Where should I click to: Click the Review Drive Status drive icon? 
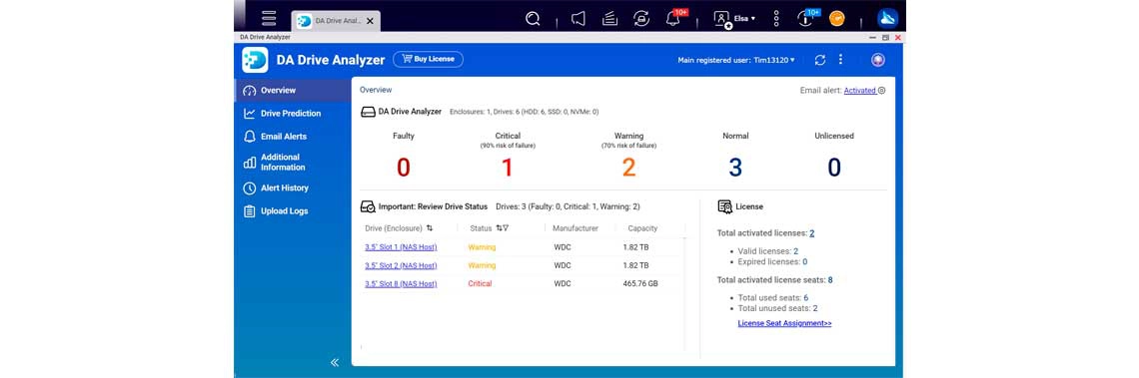[369, 206]
